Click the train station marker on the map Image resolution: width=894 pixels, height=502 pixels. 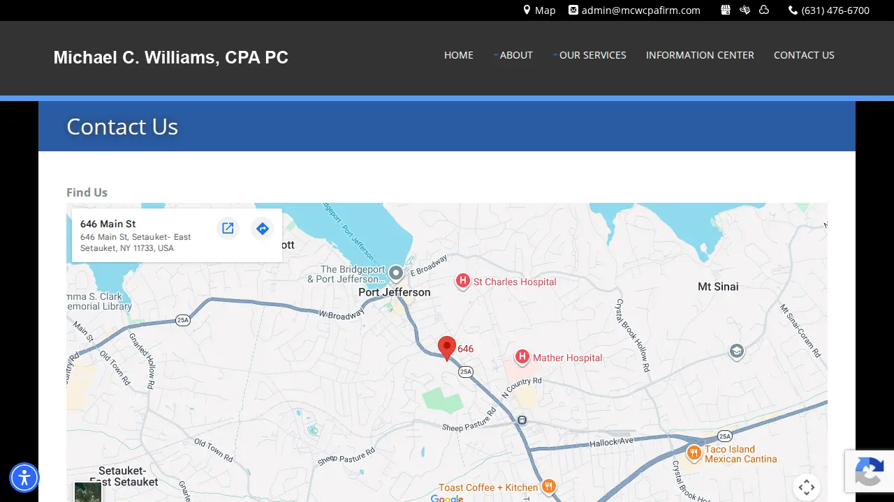[522, 420]
